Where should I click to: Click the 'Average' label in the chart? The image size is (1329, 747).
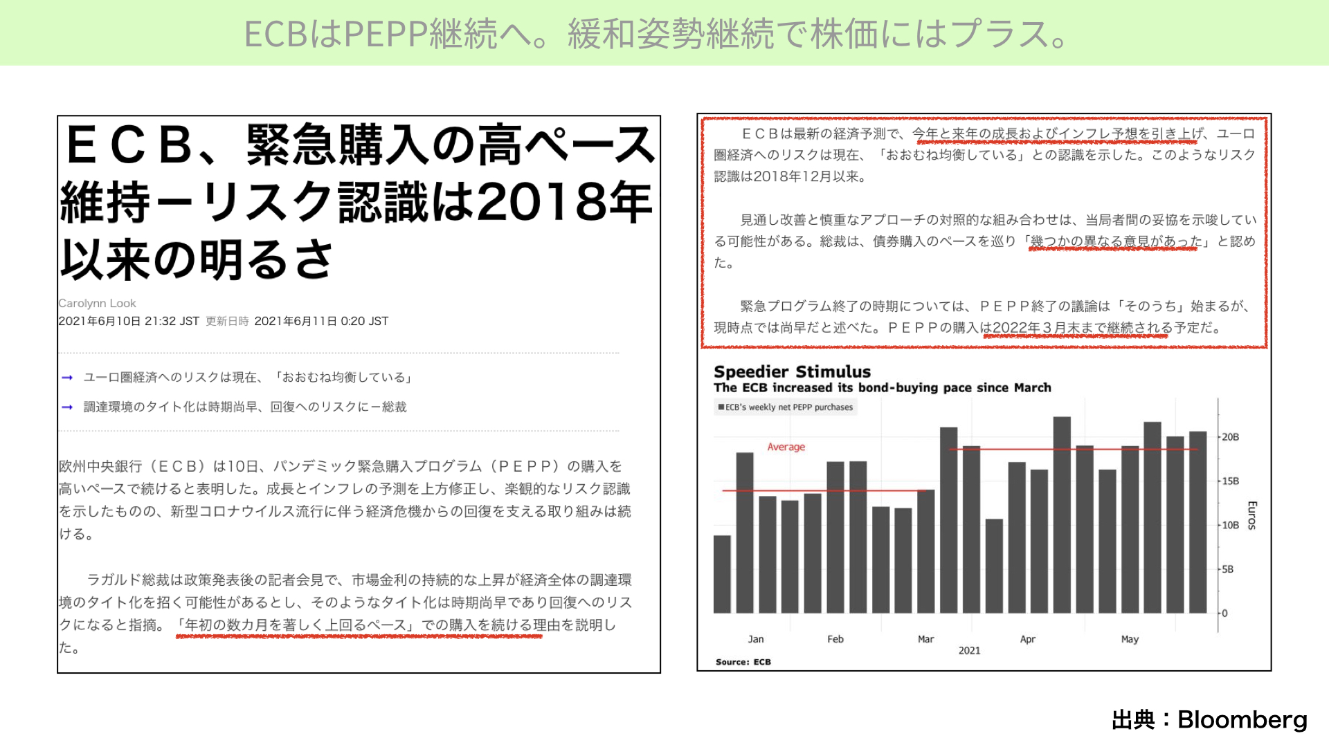click(x=786, y=447)
